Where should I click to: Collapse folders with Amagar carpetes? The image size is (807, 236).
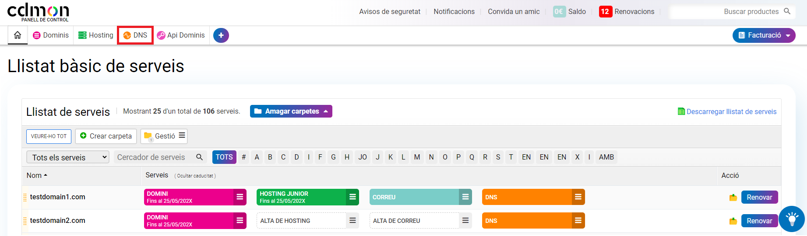click(x=291, y=111)
